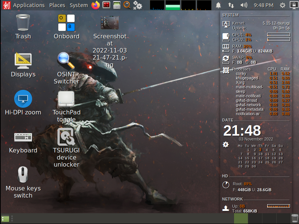Click the gvfsd-metadata process entry
Image resolution: width=299 pixels, height=224 pixels.
coord(250,110)
